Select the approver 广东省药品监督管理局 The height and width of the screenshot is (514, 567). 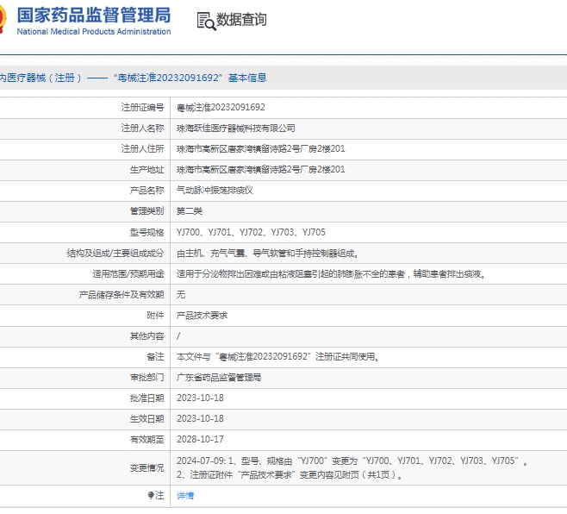click(x=219, y=378)
